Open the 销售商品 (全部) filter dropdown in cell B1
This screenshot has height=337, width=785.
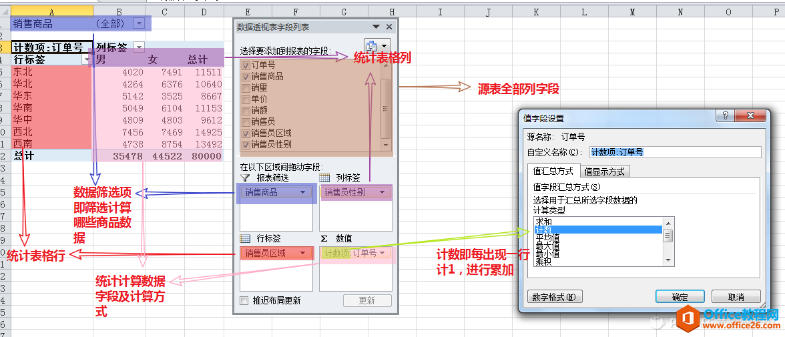click(x=139, y=23)
